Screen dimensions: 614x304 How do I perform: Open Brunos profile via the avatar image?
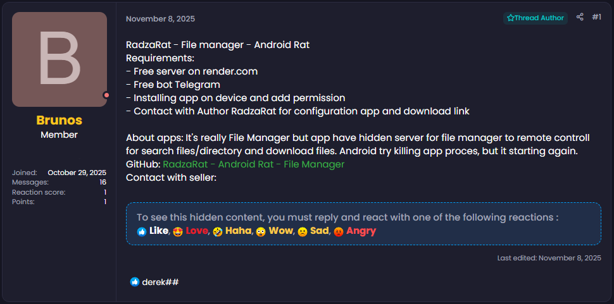click(60, 59)
